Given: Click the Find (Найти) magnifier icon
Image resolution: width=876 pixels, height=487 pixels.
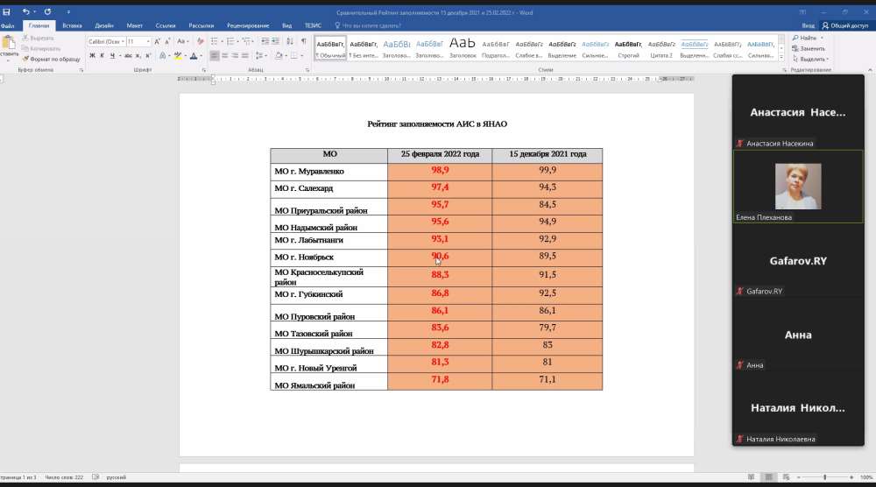Looking at the screenshot, I should point(795,38).
